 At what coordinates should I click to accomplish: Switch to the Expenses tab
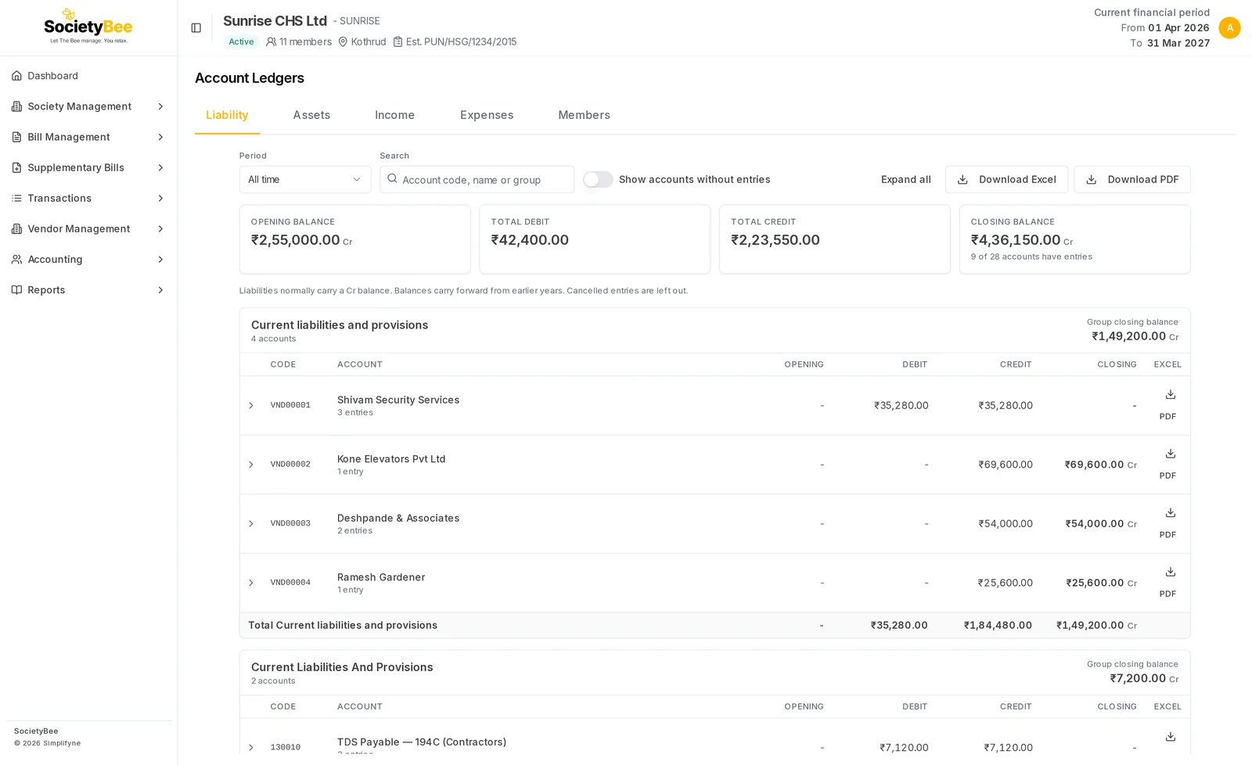pyautogui.click(x=487, y=115)
